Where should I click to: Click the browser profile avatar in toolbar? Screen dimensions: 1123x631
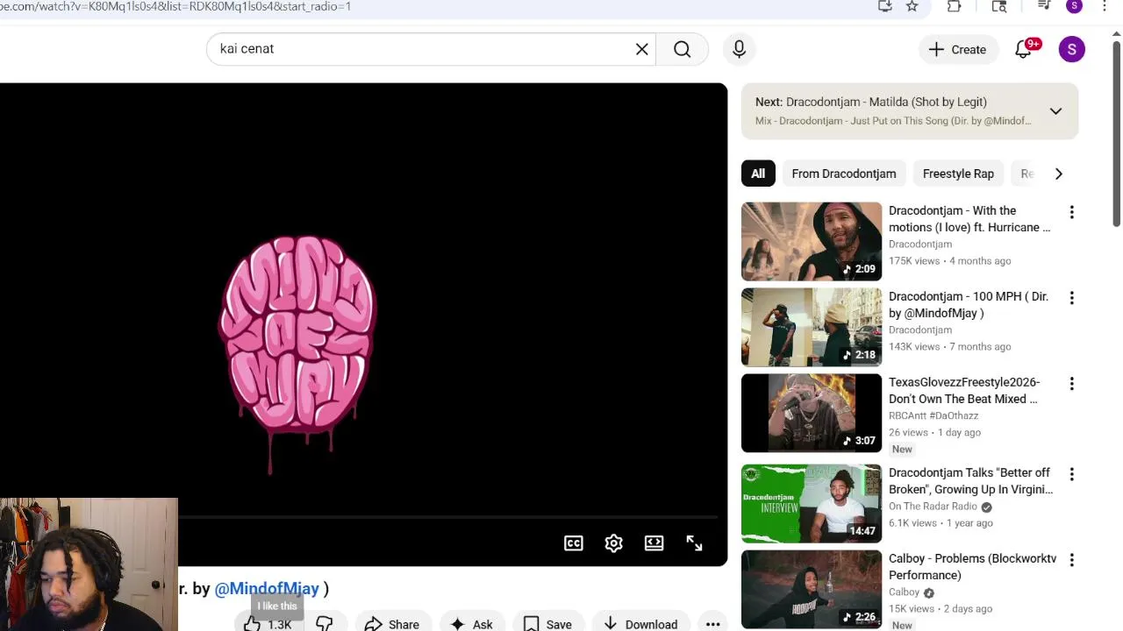point(1074,6)
